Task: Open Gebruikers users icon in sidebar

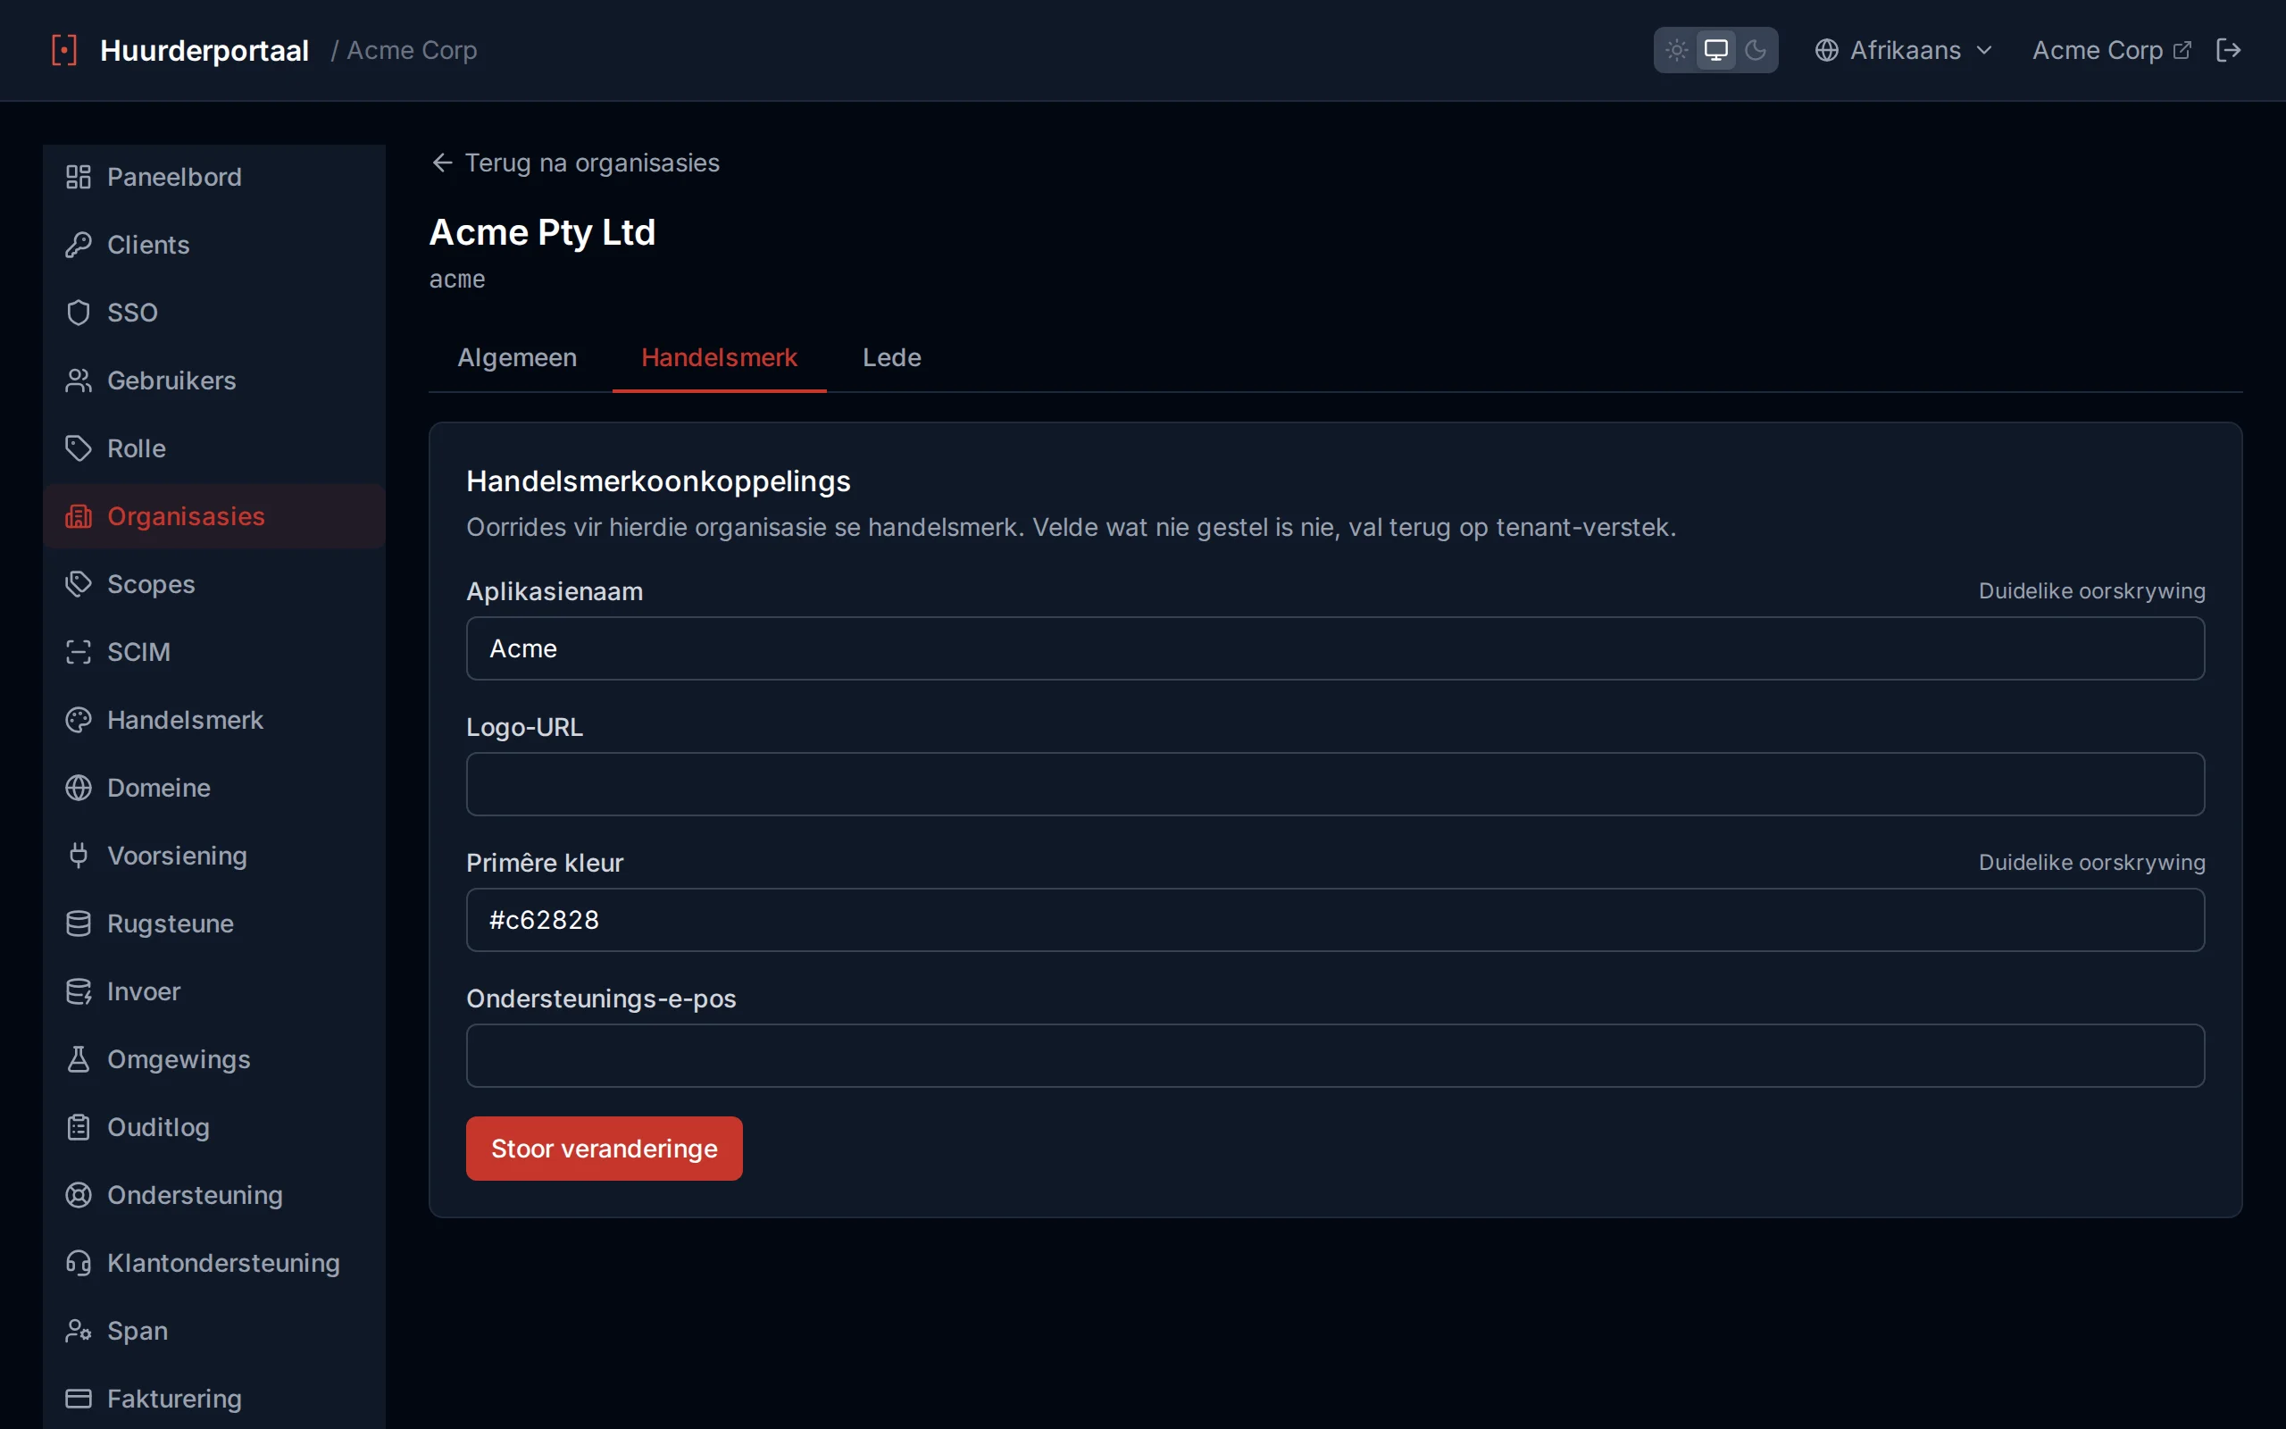Action: point(79,380)
